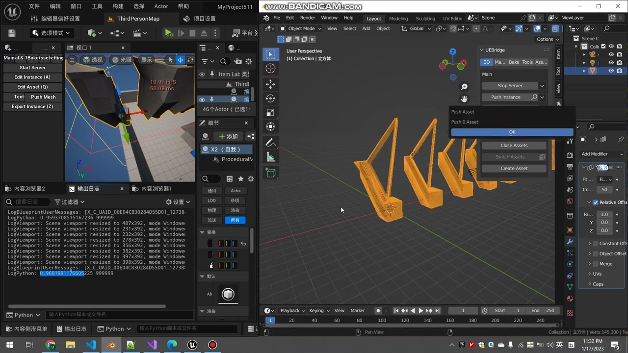Select the Blender Rotate tool

pos(270,99)
